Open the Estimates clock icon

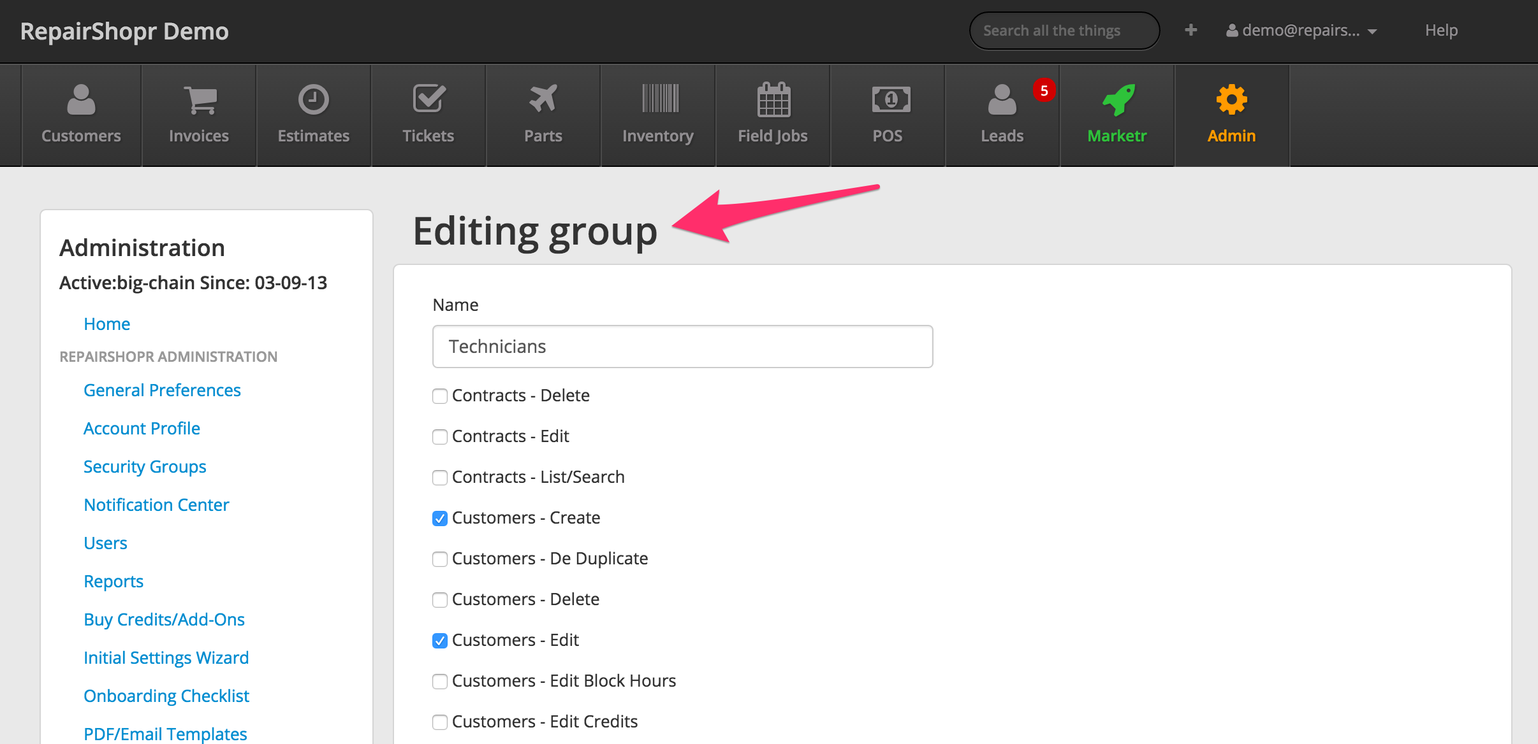coord(314,99)
